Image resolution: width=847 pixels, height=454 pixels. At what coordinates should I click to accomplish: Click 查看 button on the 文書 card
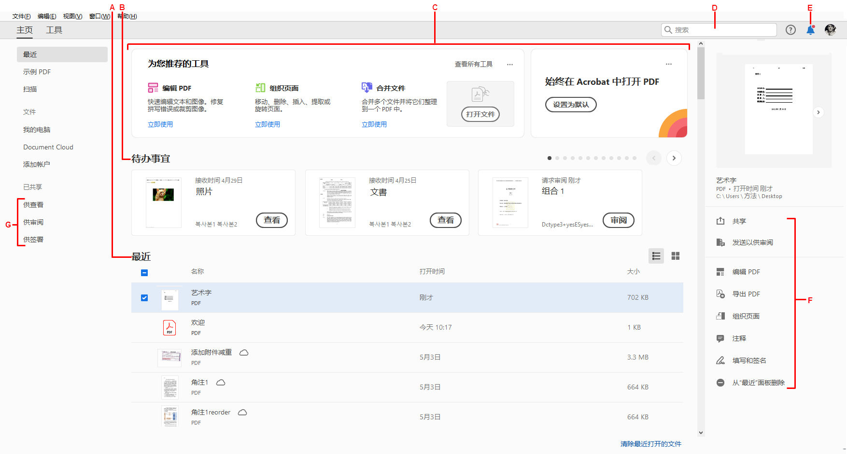coord(446,220)
